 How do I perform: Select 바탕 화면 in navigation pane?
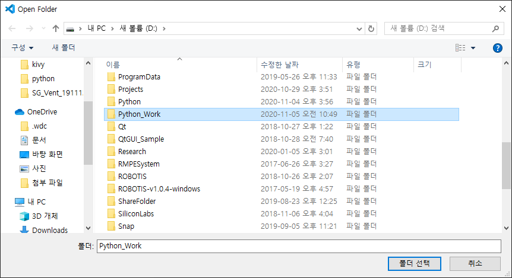click(x=48, y=155)
